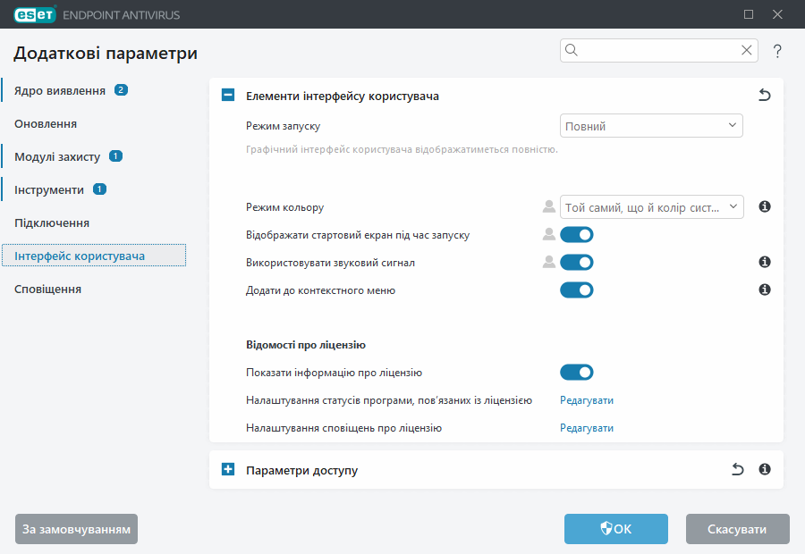
Task: Open help with the question mark icon
Action: coord(777,51)
